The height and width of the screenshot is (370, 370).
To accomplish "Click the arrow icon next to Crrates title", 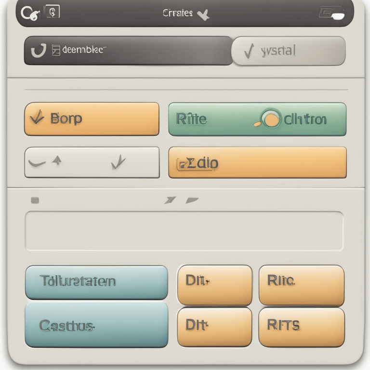I will [x=203, y=15].
